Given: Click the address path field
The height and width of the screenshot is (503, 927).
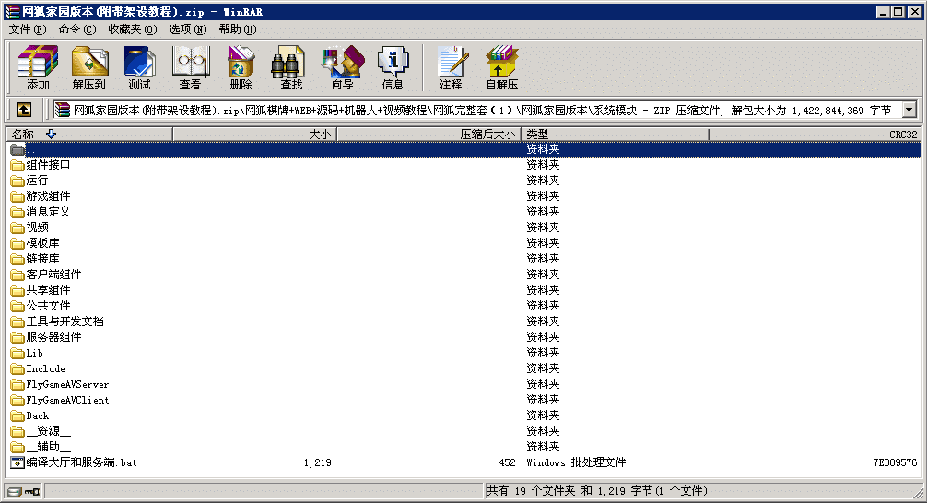Looking at the screenshot, I should [475, 110].
